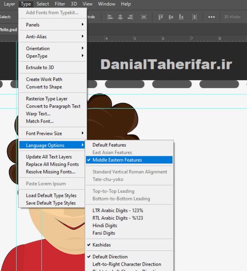247x271 pixels.
Task: Expand the Orientation submenu
Action: pyautogui.click(x=52, y=48)
